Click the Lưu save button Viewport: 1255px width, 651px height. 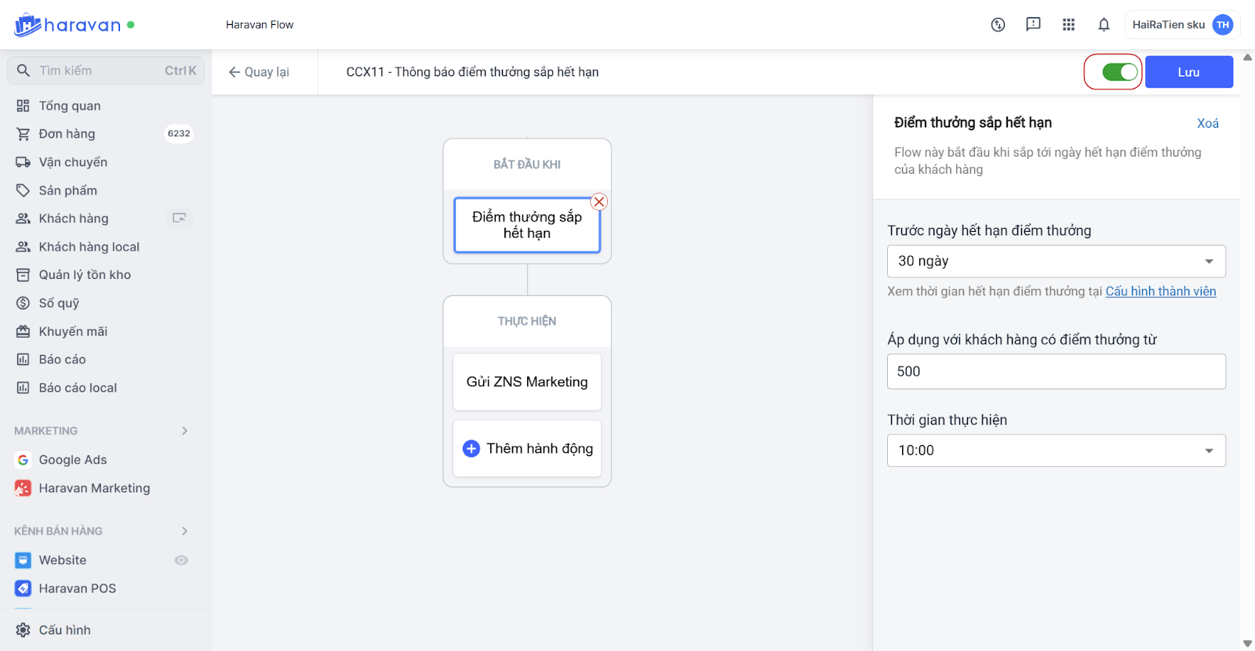click(x=1188, y=72)
